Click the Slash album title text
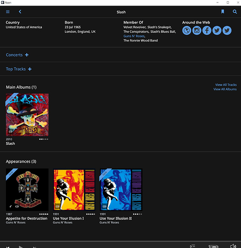 (10, 144)
